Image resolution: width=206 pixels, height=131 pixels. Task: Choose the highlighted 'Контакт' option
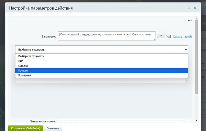pyautogui.click(x=101, y=71)
